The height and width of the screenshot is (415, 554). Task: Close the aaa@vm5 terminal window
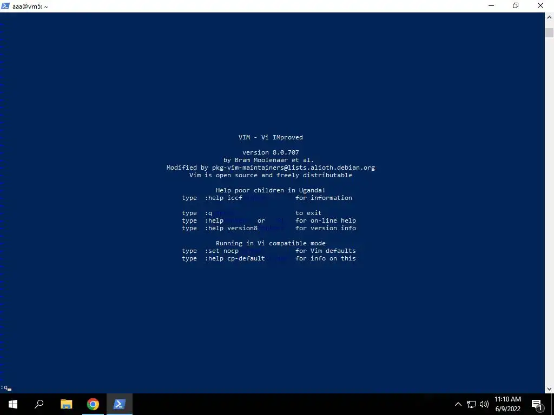540,5
